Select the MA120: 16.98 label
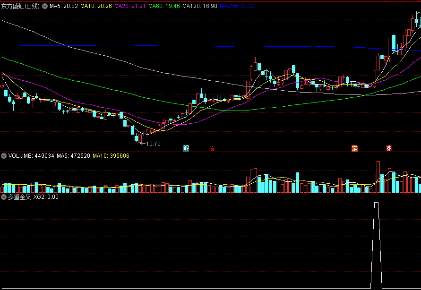 coord(200,6)
